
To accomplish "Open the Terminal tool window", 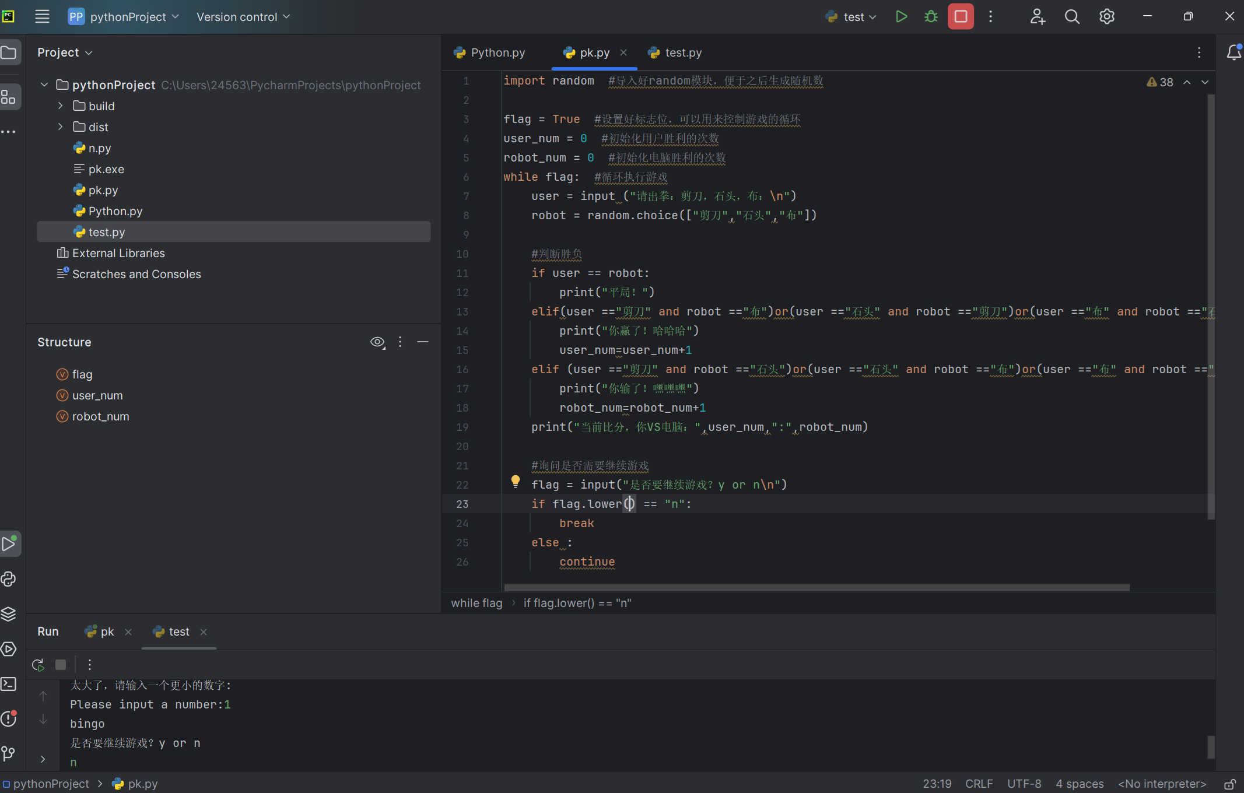I will [x=9, y=684].
